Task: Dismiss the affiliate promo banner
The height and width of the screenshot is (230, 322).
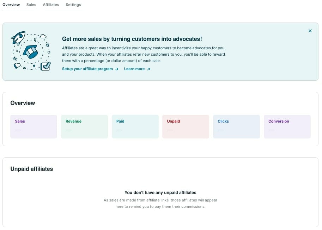Action: (x=310, y=31)
